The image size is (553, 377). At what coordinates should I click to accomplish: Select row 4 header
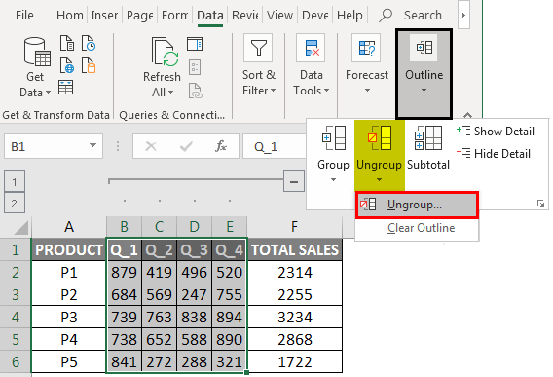[x=16, y=317]
